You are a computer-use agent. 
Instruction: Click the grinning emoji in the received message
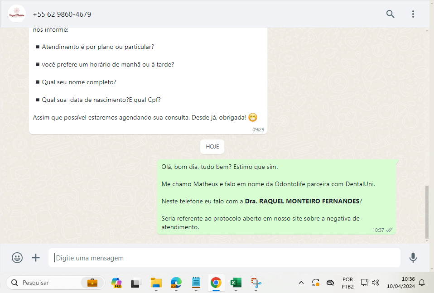point(253,117)
